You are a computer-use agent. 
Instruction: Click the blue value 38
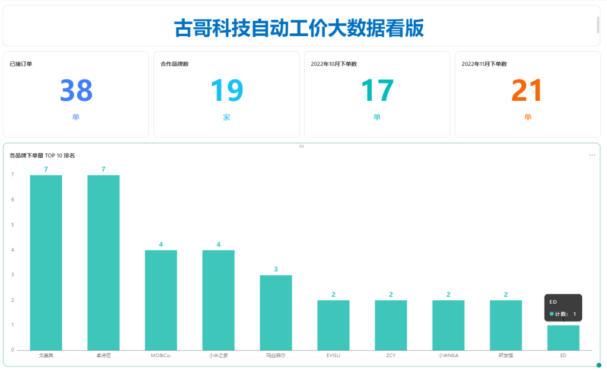76,90
